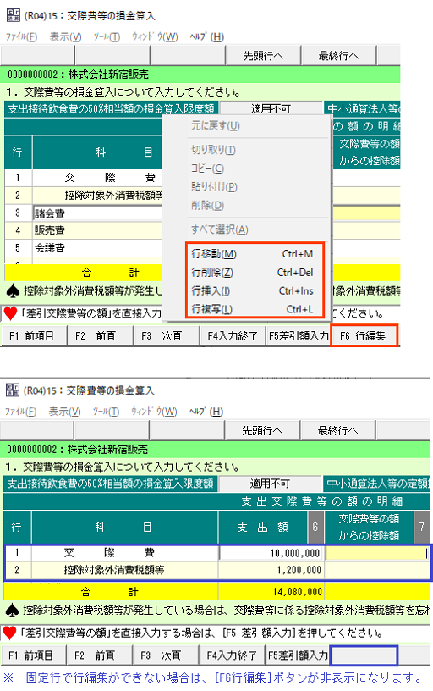Open ヘルプ(H) in the window showing 14,080,000
This screenshot has height=691, width=433.
206,412
